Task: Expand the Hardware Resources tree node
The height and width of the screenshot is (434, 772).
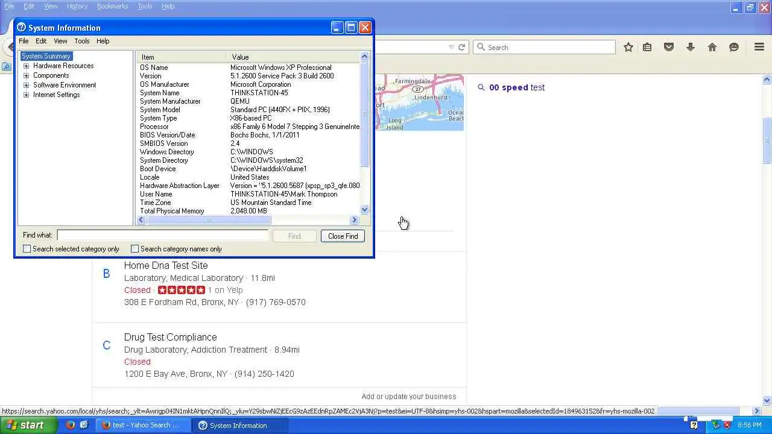Action: click(26, 66)
